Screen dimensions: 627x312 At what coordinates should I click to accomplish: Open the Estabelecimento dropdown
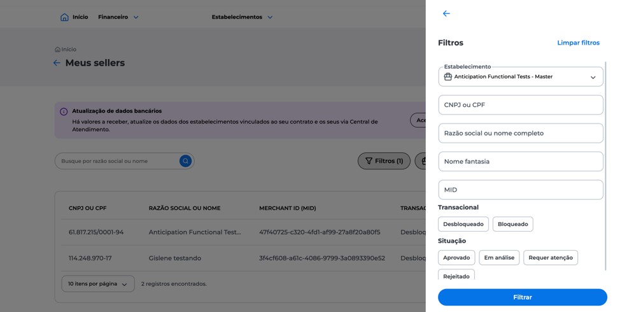[x=521, y=76]
